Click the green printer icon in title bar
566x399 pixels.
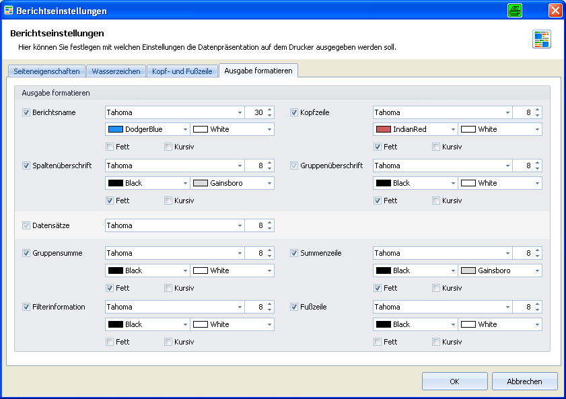(514, 11)
